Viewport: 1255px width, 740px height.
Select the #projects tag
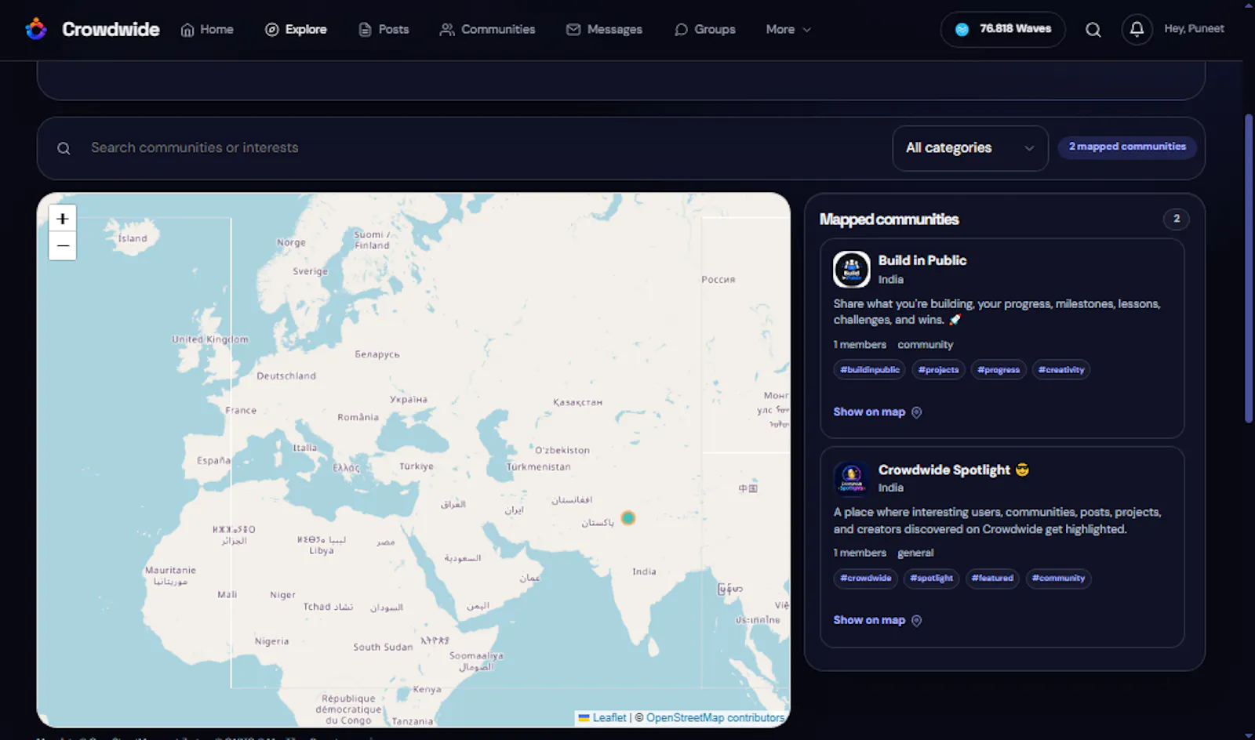point(938,370)
